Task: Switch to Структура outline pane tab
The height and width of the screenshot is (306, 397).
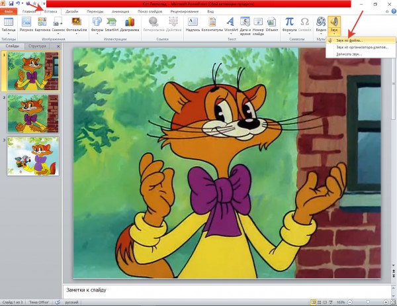Action: click(37, 46)
